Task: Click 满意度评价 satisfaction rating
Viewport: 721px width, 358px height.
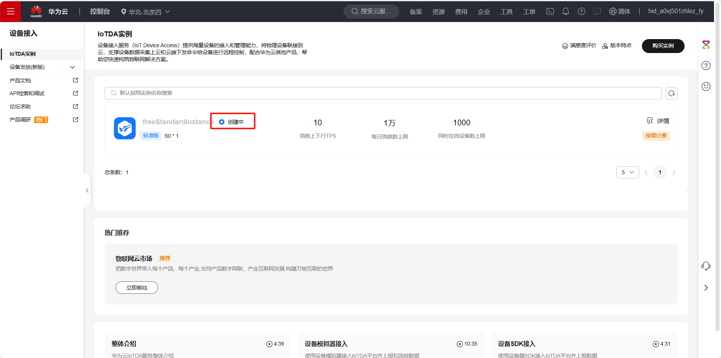Action: (x=579, y=46)
